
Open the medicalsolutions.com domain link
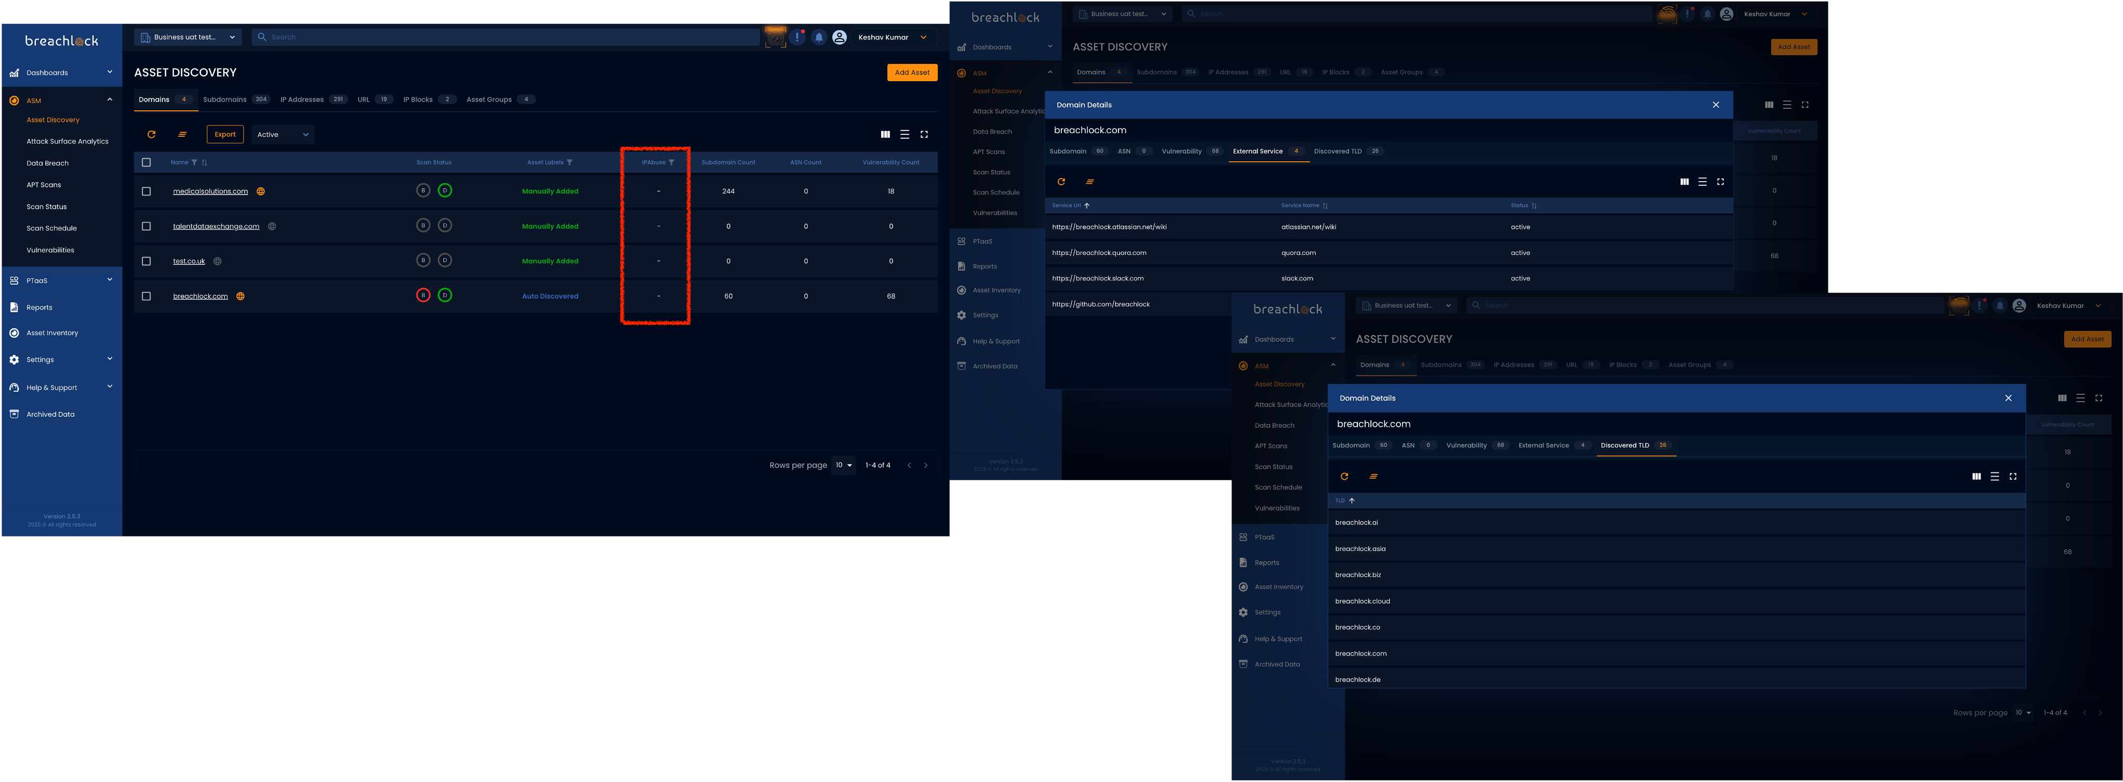point(210,191)
